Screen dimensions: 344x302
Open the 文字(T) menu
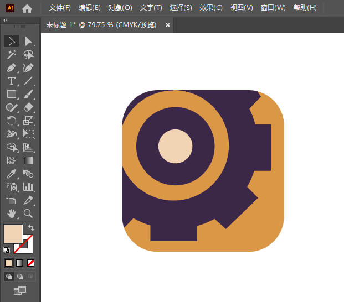point(151,8)
